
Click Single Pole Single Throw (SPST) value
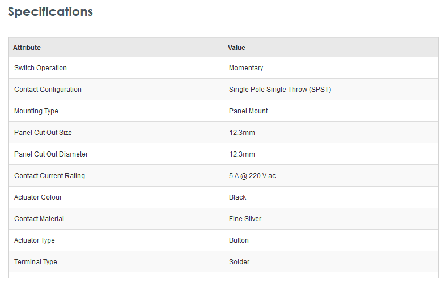coord(280,90)
